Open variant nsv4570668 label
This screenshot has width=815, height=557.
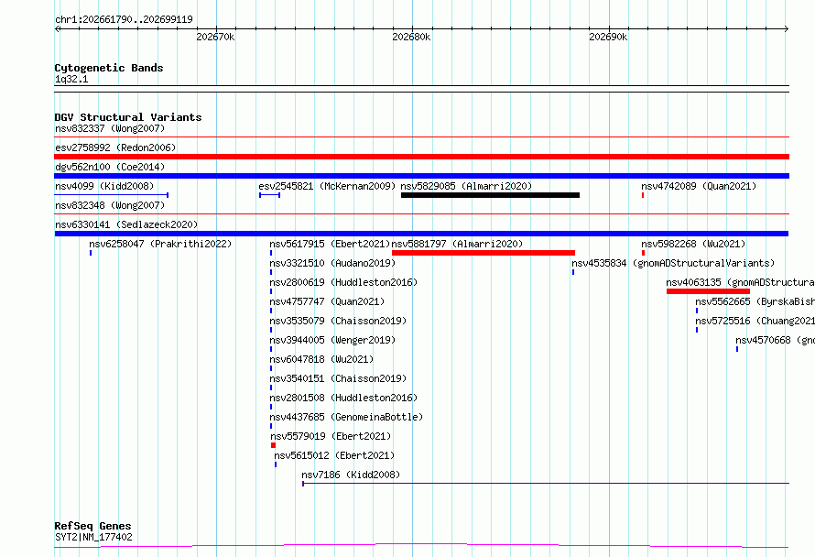pyautogui.click(x=775, y=340)
